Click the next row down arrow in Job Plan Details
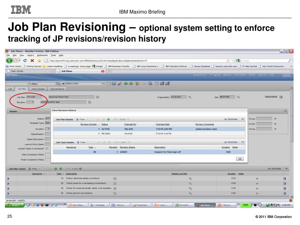The image size is (300, 225). 108,119
